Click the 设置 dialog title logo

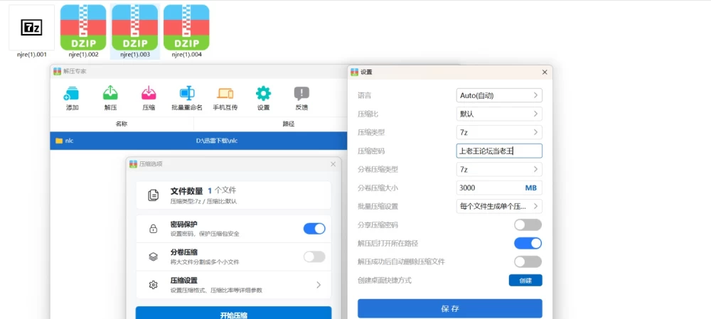coord(355,72)
